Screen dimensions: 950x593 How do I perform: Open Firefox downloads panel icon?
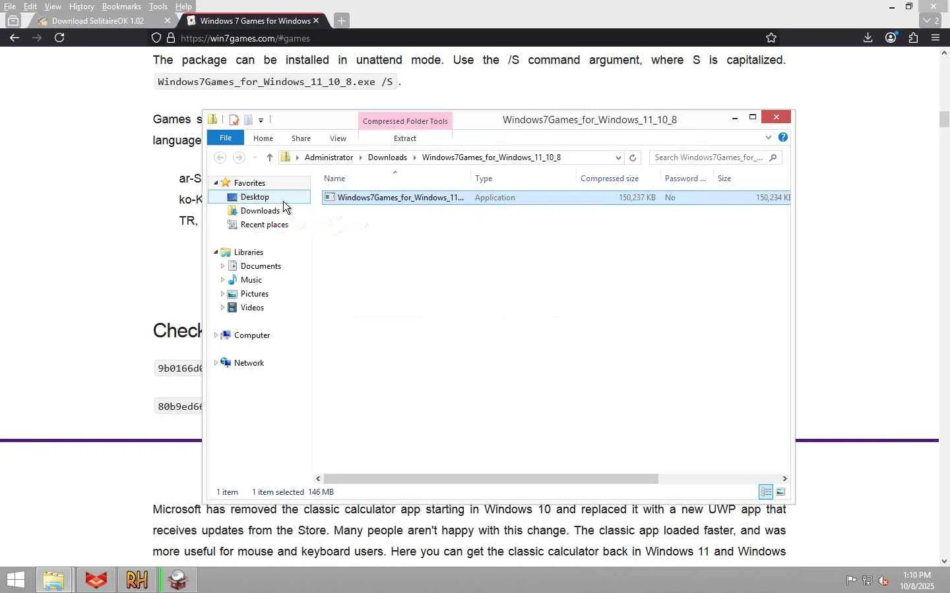pyautogui.click(x=868, y=38)
